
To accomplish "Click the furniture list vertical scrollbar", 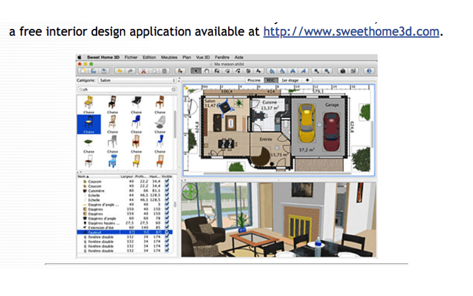I will point(175,204).
